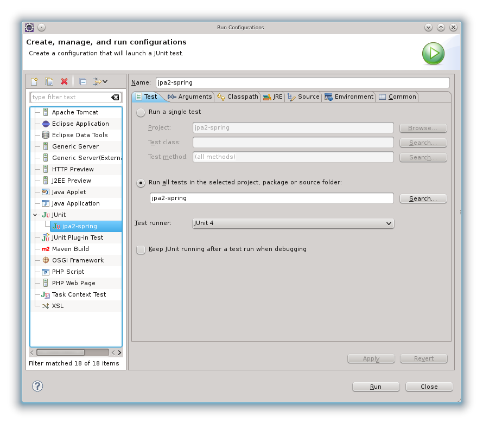Open the Classpath tab
This screenshot has width=483, height=424.
[x=238, y=97]
